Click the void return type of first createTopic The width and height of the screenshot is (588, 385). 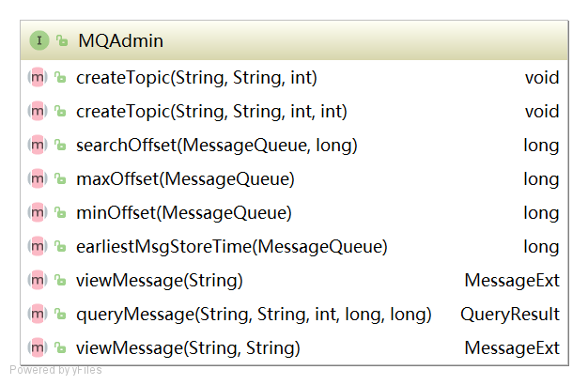(x=542, y=78)
